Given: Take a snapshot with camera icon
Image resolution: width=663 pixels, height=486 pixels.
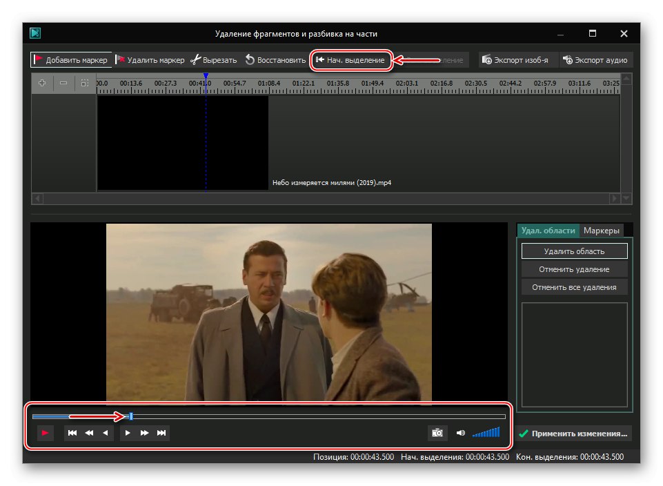Looking at the screenshot, I should [x=437, y=433].
